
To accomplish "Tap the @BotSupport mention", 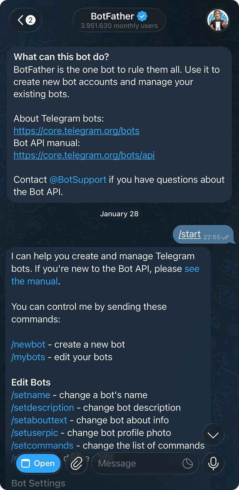I will pos(78,179).
